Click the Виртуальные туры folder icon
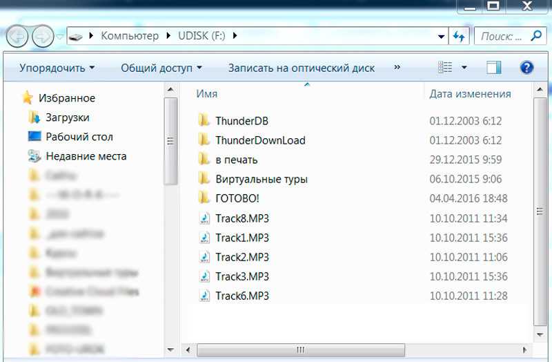The width and height of the screenshot is (552, 362). [204, 178]
